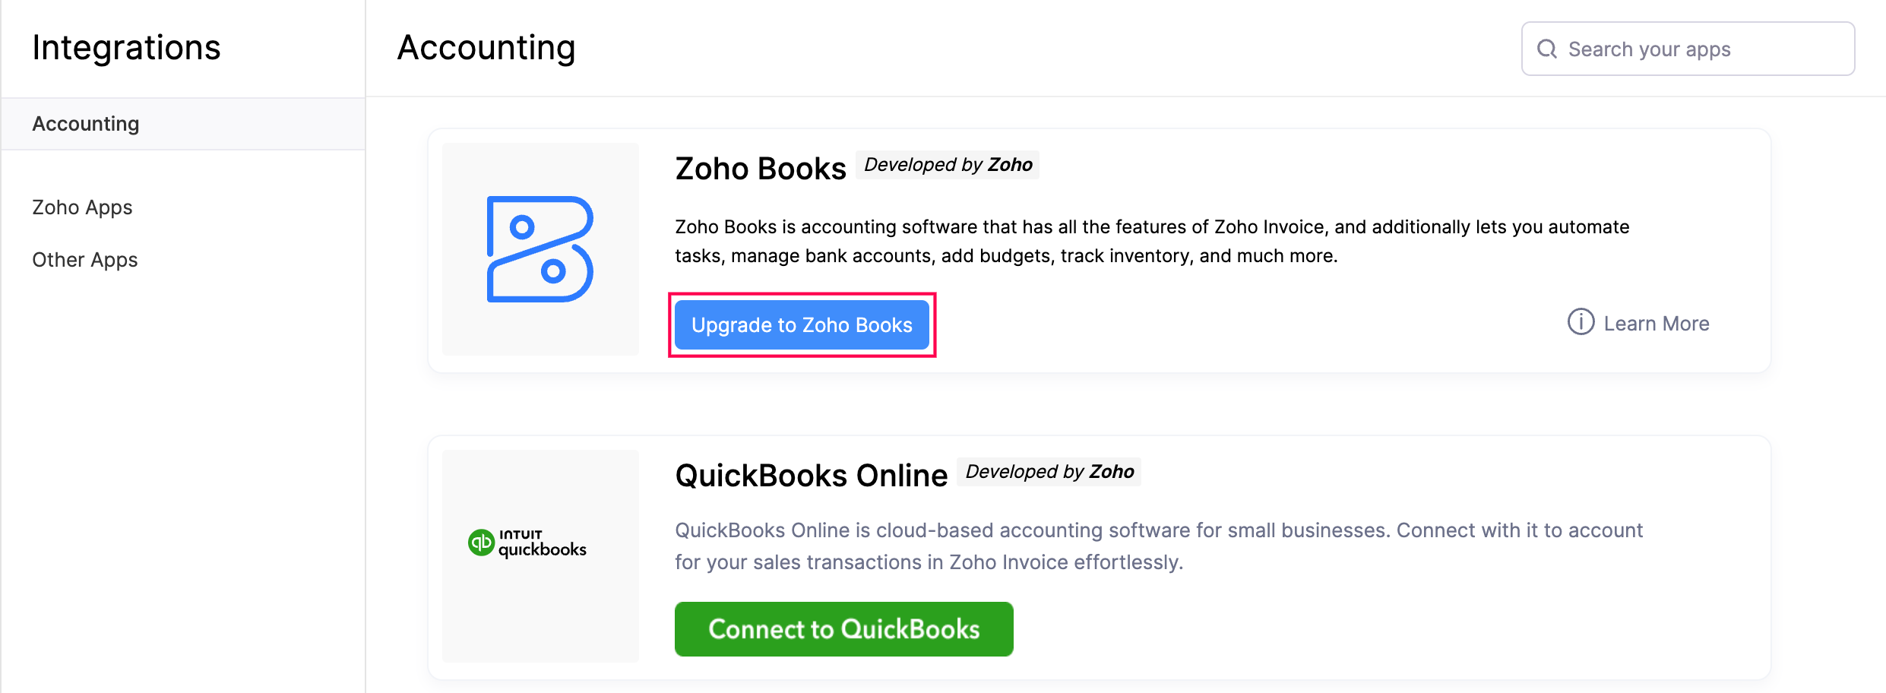Click Connect to QuickBooks
Screen dimensions: 1886x693
(843, 628)
